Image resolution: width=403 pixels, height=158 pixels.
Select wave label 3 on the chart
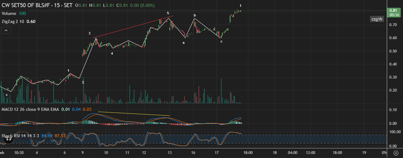click(89, 33)
